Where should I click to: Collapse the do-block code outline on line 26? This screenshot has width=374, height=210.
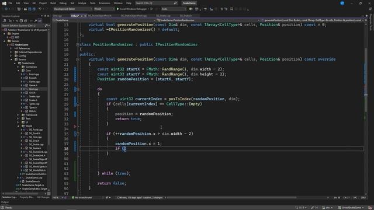pyautogui.click(x=78, y=89)
